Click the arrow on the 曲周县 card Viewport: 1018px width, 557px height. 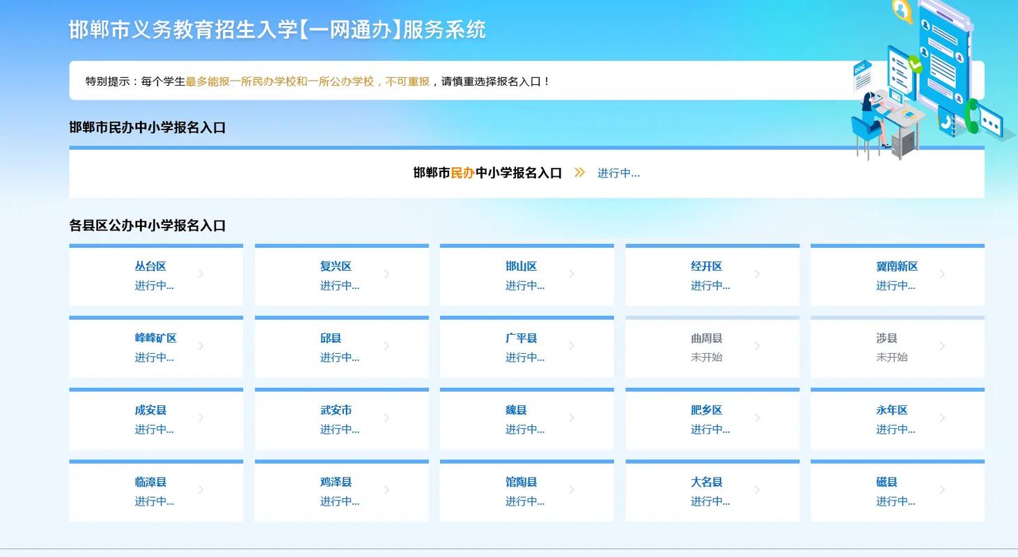click(x=757, y=346)
